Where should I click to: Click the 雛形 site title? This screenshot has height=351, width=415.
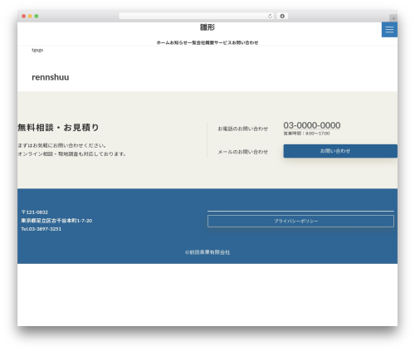207,27
